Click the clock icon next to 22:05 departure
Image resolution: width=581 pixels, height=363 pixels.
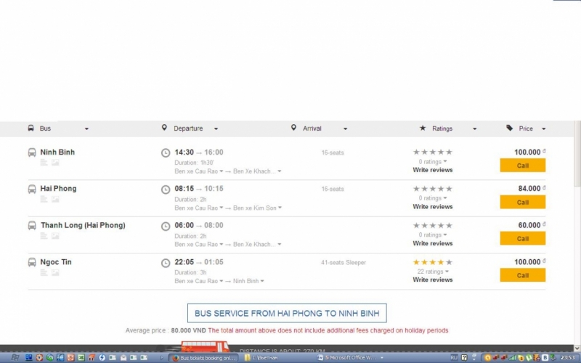click(166, 262)
